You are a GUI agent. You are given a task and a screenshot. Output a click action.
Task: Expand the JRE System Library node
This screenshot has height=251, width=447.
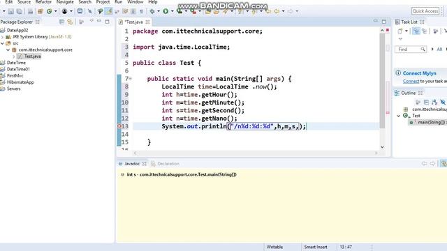tap(3, 37)
